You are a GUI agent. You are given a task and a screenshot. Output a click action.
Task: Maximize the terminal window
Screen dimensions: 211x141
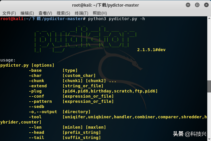coord(197,5)
